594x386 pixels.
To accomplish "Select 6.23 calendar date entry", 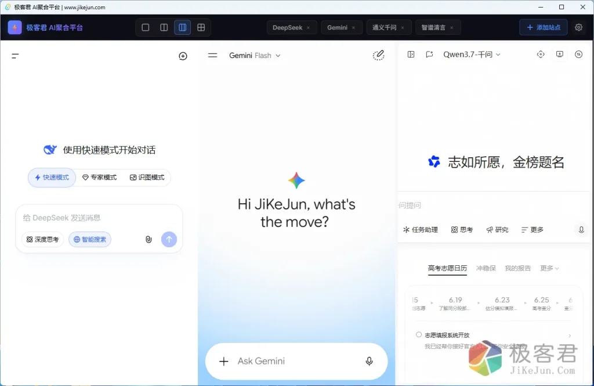I will [502, 304].
